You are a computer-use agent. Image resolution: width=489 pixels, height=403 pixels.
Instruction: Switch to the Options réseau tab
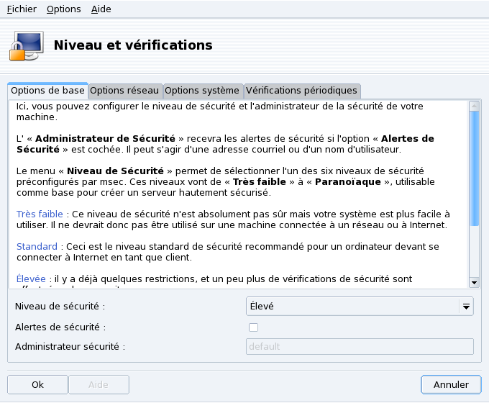(x=124, y=91)
